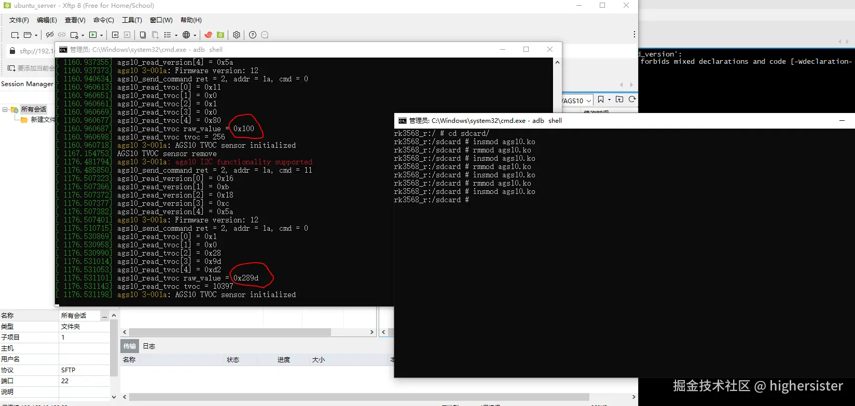Click the New Session toolbar icon
The width and height of the screenshot is (855, 406).
pyautogui.click(x=15, y=35)
